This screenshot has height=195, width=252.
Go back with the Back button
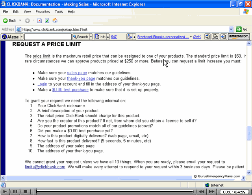pos(9,20)
